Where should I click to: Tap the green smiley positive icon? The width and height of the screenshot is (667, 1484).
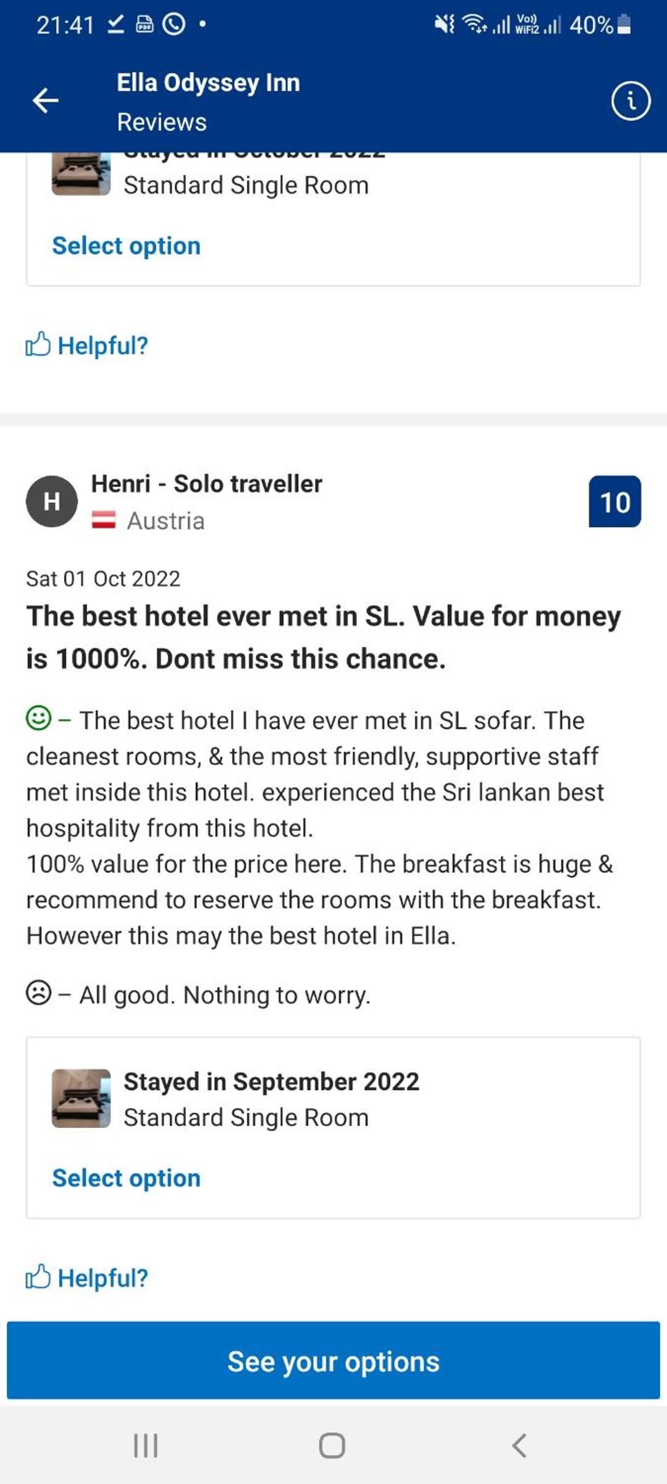click(x=38, y=719)
